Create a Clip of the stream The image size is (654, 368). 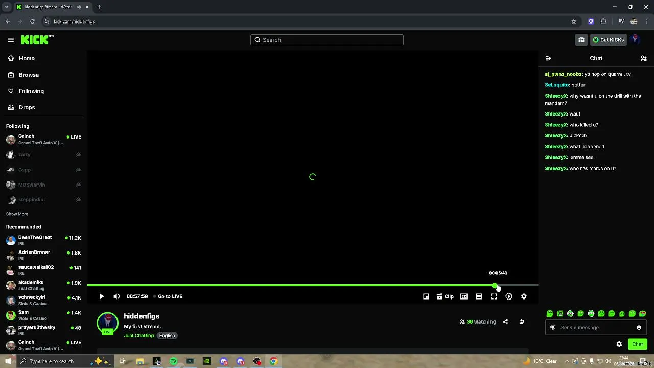click(445, 296)
